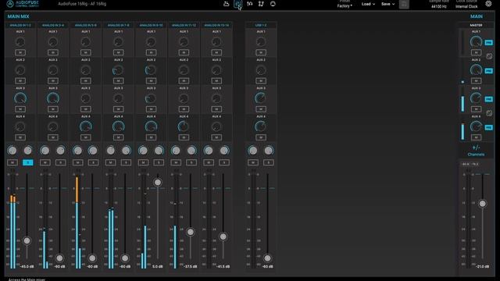Image resolution: width=500 pixels, height=281 pixels.
Task: Click the left pan knob of Analog In 1-2
Action: (12, 151)
